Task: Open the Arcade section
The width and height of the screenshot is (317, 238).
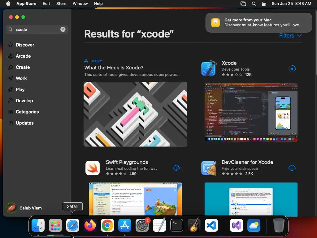Action: tap(23, 56)
